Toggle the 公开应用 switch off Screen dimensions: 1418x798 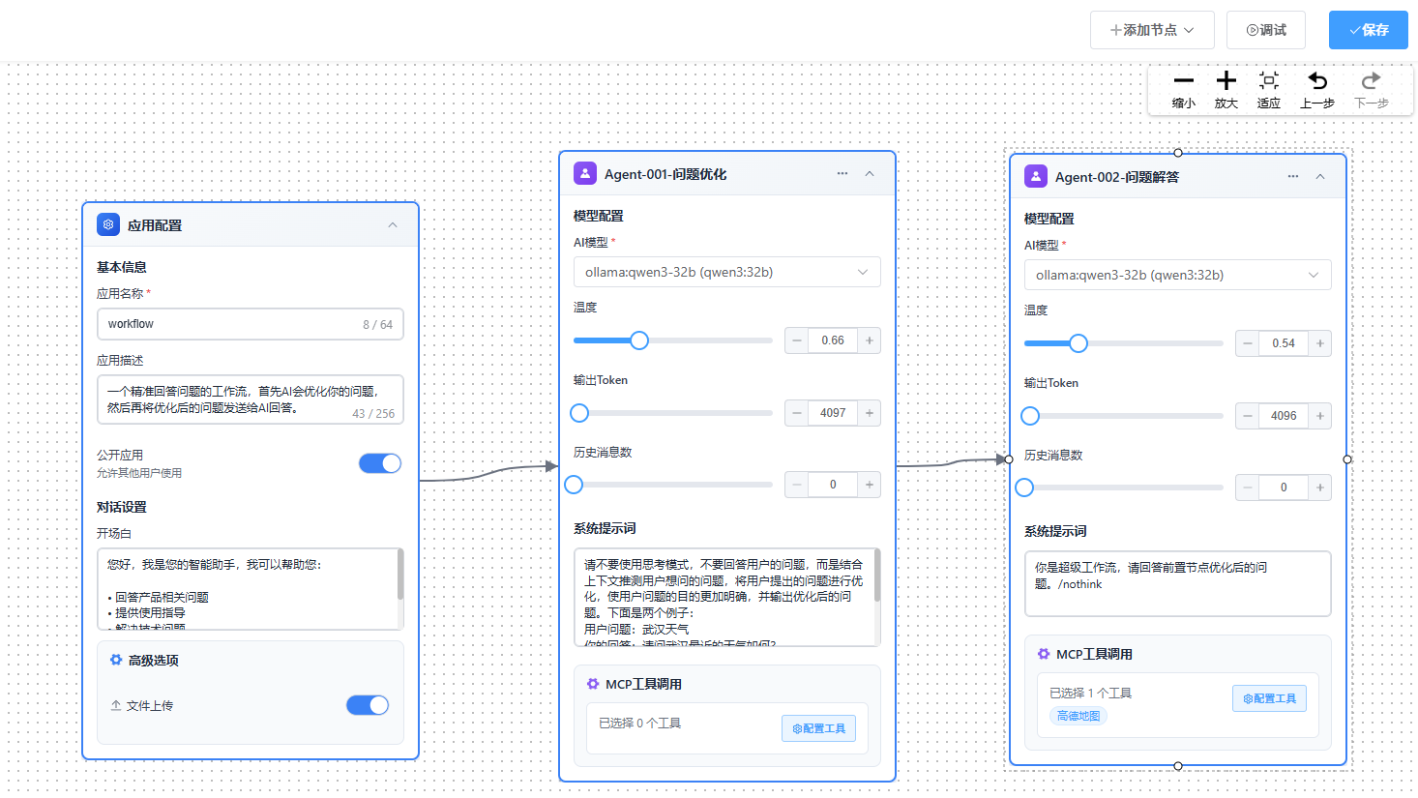tap(379, 463)
